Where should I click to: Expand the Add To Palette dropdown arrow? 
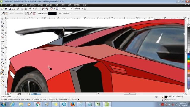[x=71, y=13]
